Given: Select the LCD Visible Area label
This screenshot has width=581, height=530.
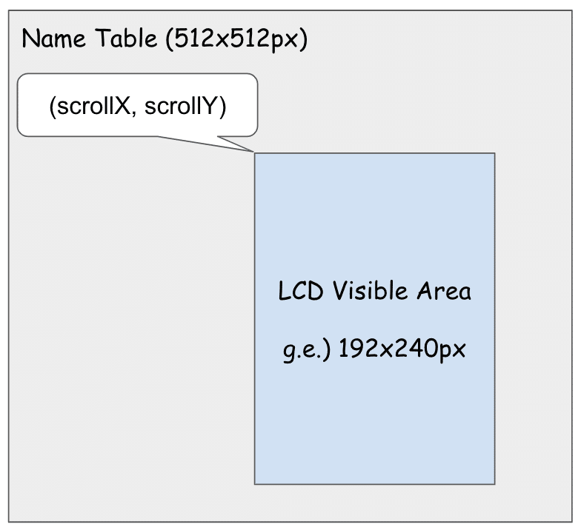Looking at the screenshot, I should click(374, 291).
